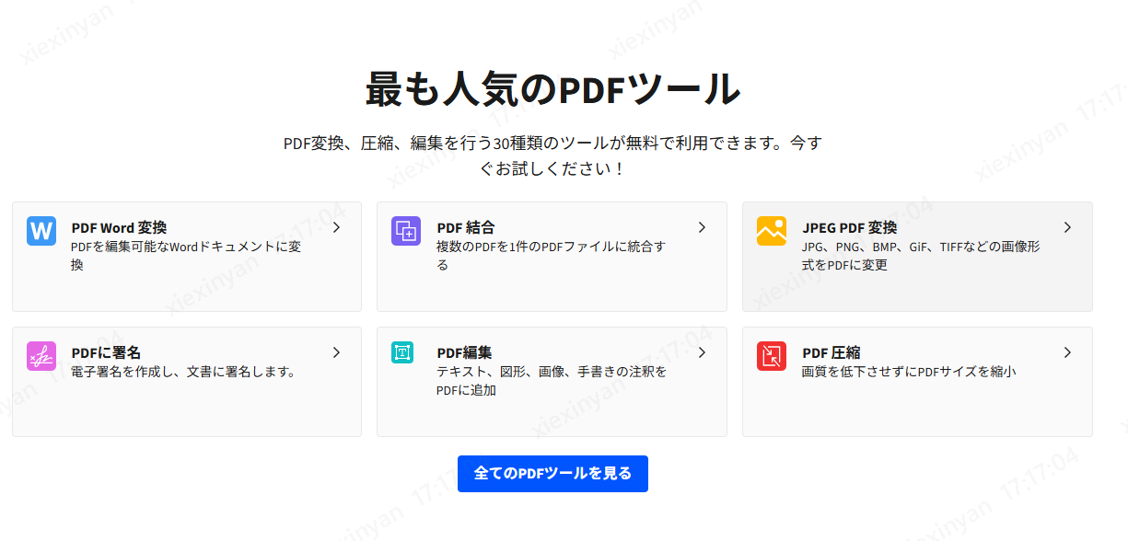Viewport: 1128px width, 541px height.
Task: Open the PDF編集 chevron arrow
Action: tap(702, 352)
